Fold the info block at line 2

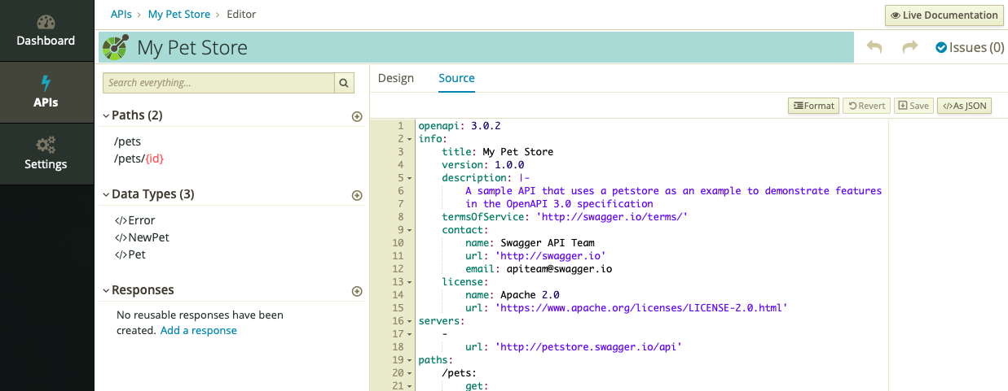pyautogui.click(x=410, y=140)
